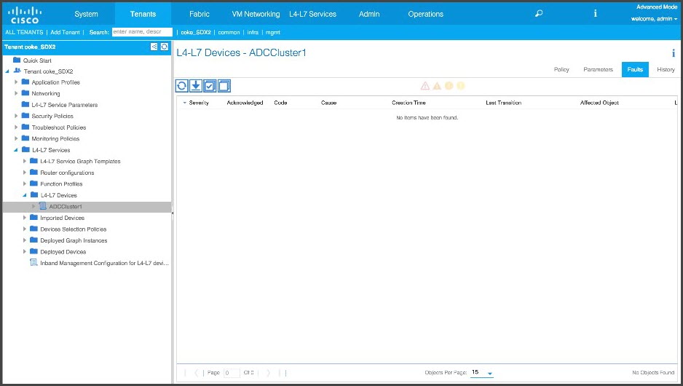Screen dimensions: 683x386
Task: Click the tenant panel refresh icon
Action: click(165, 47)
